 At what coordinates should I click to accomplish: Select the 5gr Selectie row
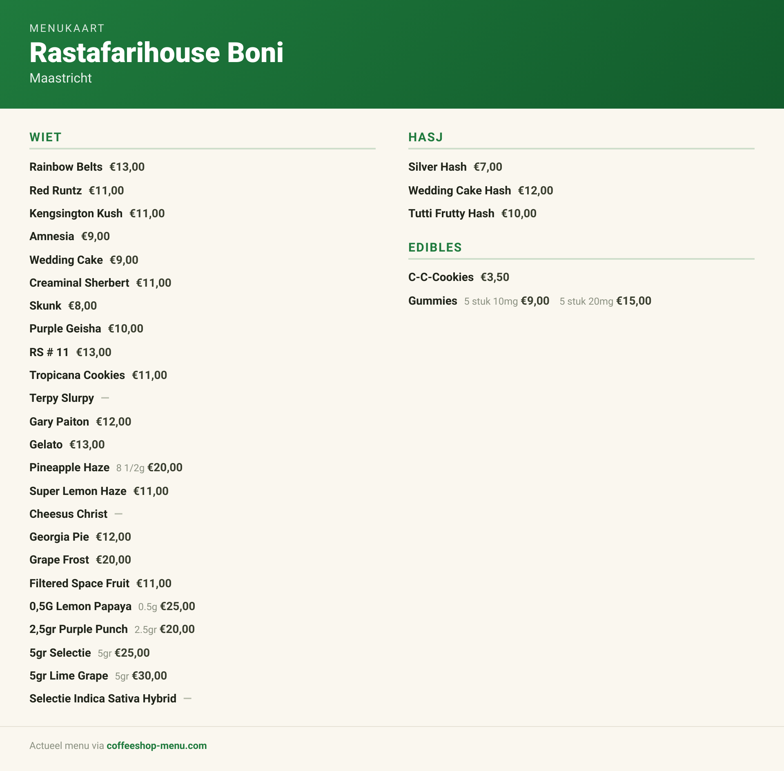[90, 653]
